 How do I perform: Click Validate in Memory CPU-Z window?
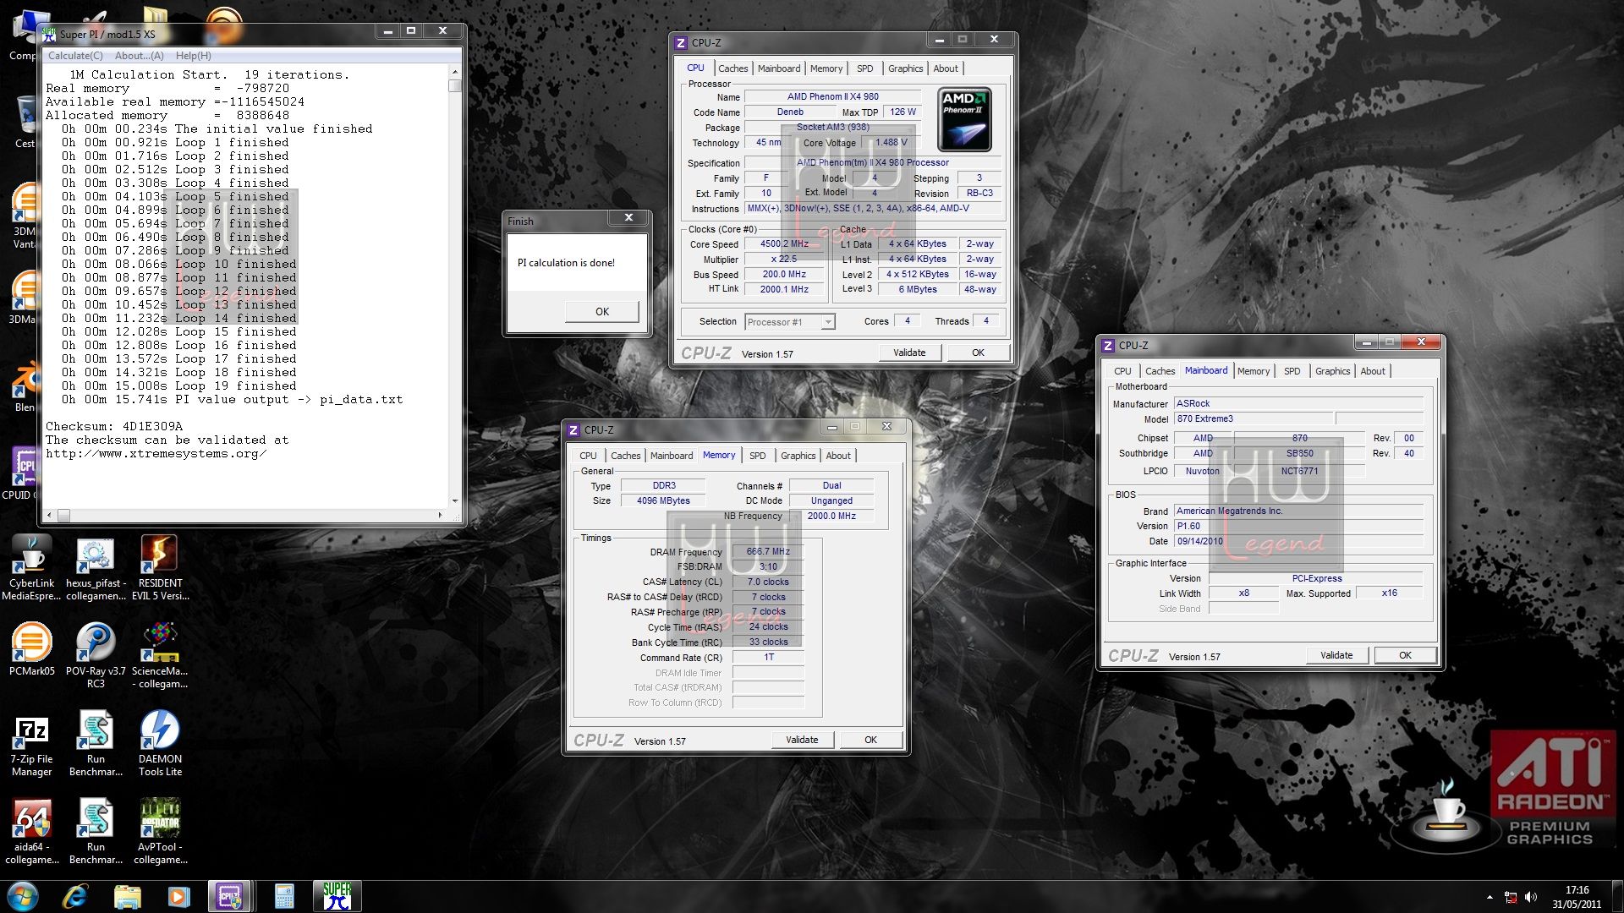pyautogui.click(x=802, y=740)
